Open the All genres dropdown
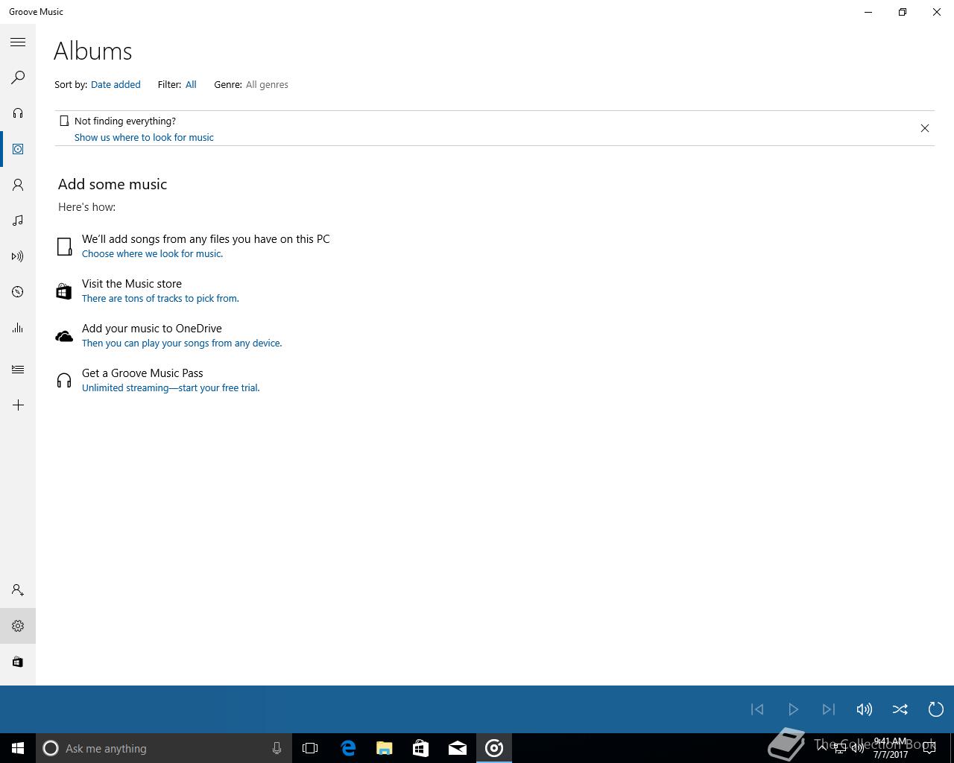 pyautogui.click(x=267, y=85)
